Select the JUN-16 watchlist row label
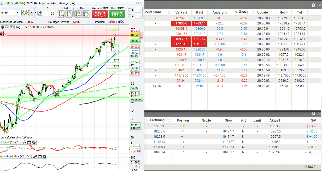Viewport: 322px width, 171px height. [155, 86]
